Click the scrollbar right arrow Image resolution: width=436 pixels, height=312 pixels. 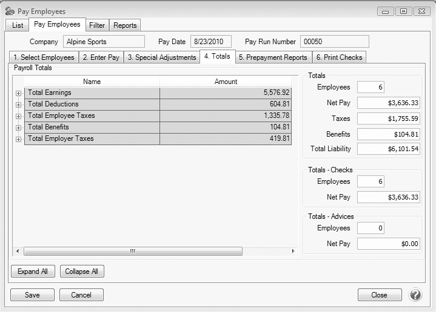point(293,251)
